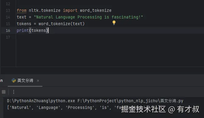Click the 'text' variable on line 14
This screenshot has height=118, width=204.
(x=22, y=17)
